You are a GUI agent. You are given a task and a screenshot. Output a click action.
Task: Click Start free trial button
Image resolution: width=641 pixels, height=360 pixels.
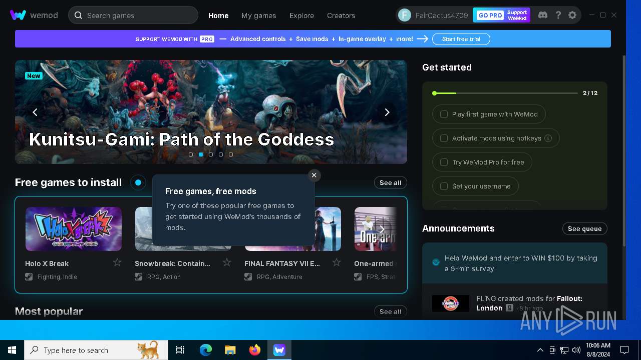tap(461, 39)
